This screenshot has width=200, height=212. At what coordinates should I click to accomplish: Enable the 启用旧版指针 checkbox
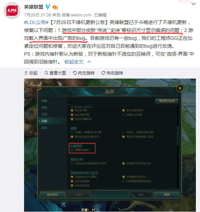[x=72, y=150]
